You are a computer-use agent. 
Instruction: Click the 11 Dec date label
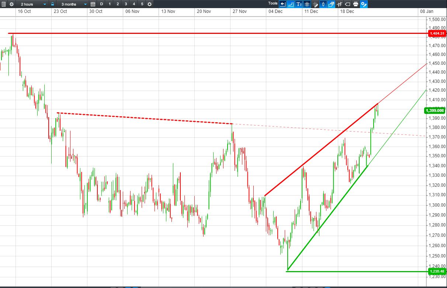[x=311, y=11]
